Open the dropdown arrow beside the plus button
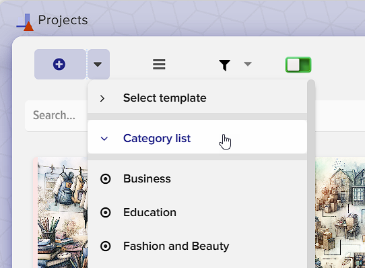 click(98, 64)
